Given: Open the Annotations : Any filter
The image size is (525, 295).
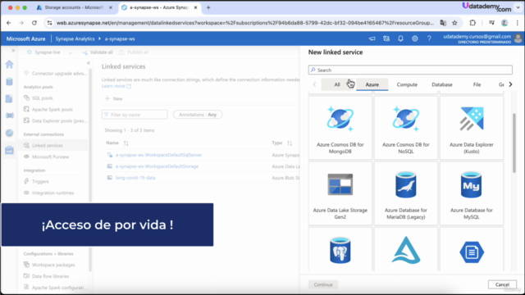Looking at the screenshot, I should [198, 115].
